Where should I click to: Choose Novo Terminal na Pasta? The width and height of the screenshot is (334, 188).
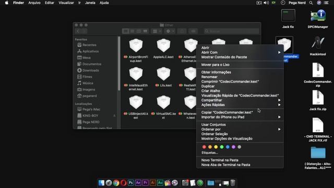240,160
